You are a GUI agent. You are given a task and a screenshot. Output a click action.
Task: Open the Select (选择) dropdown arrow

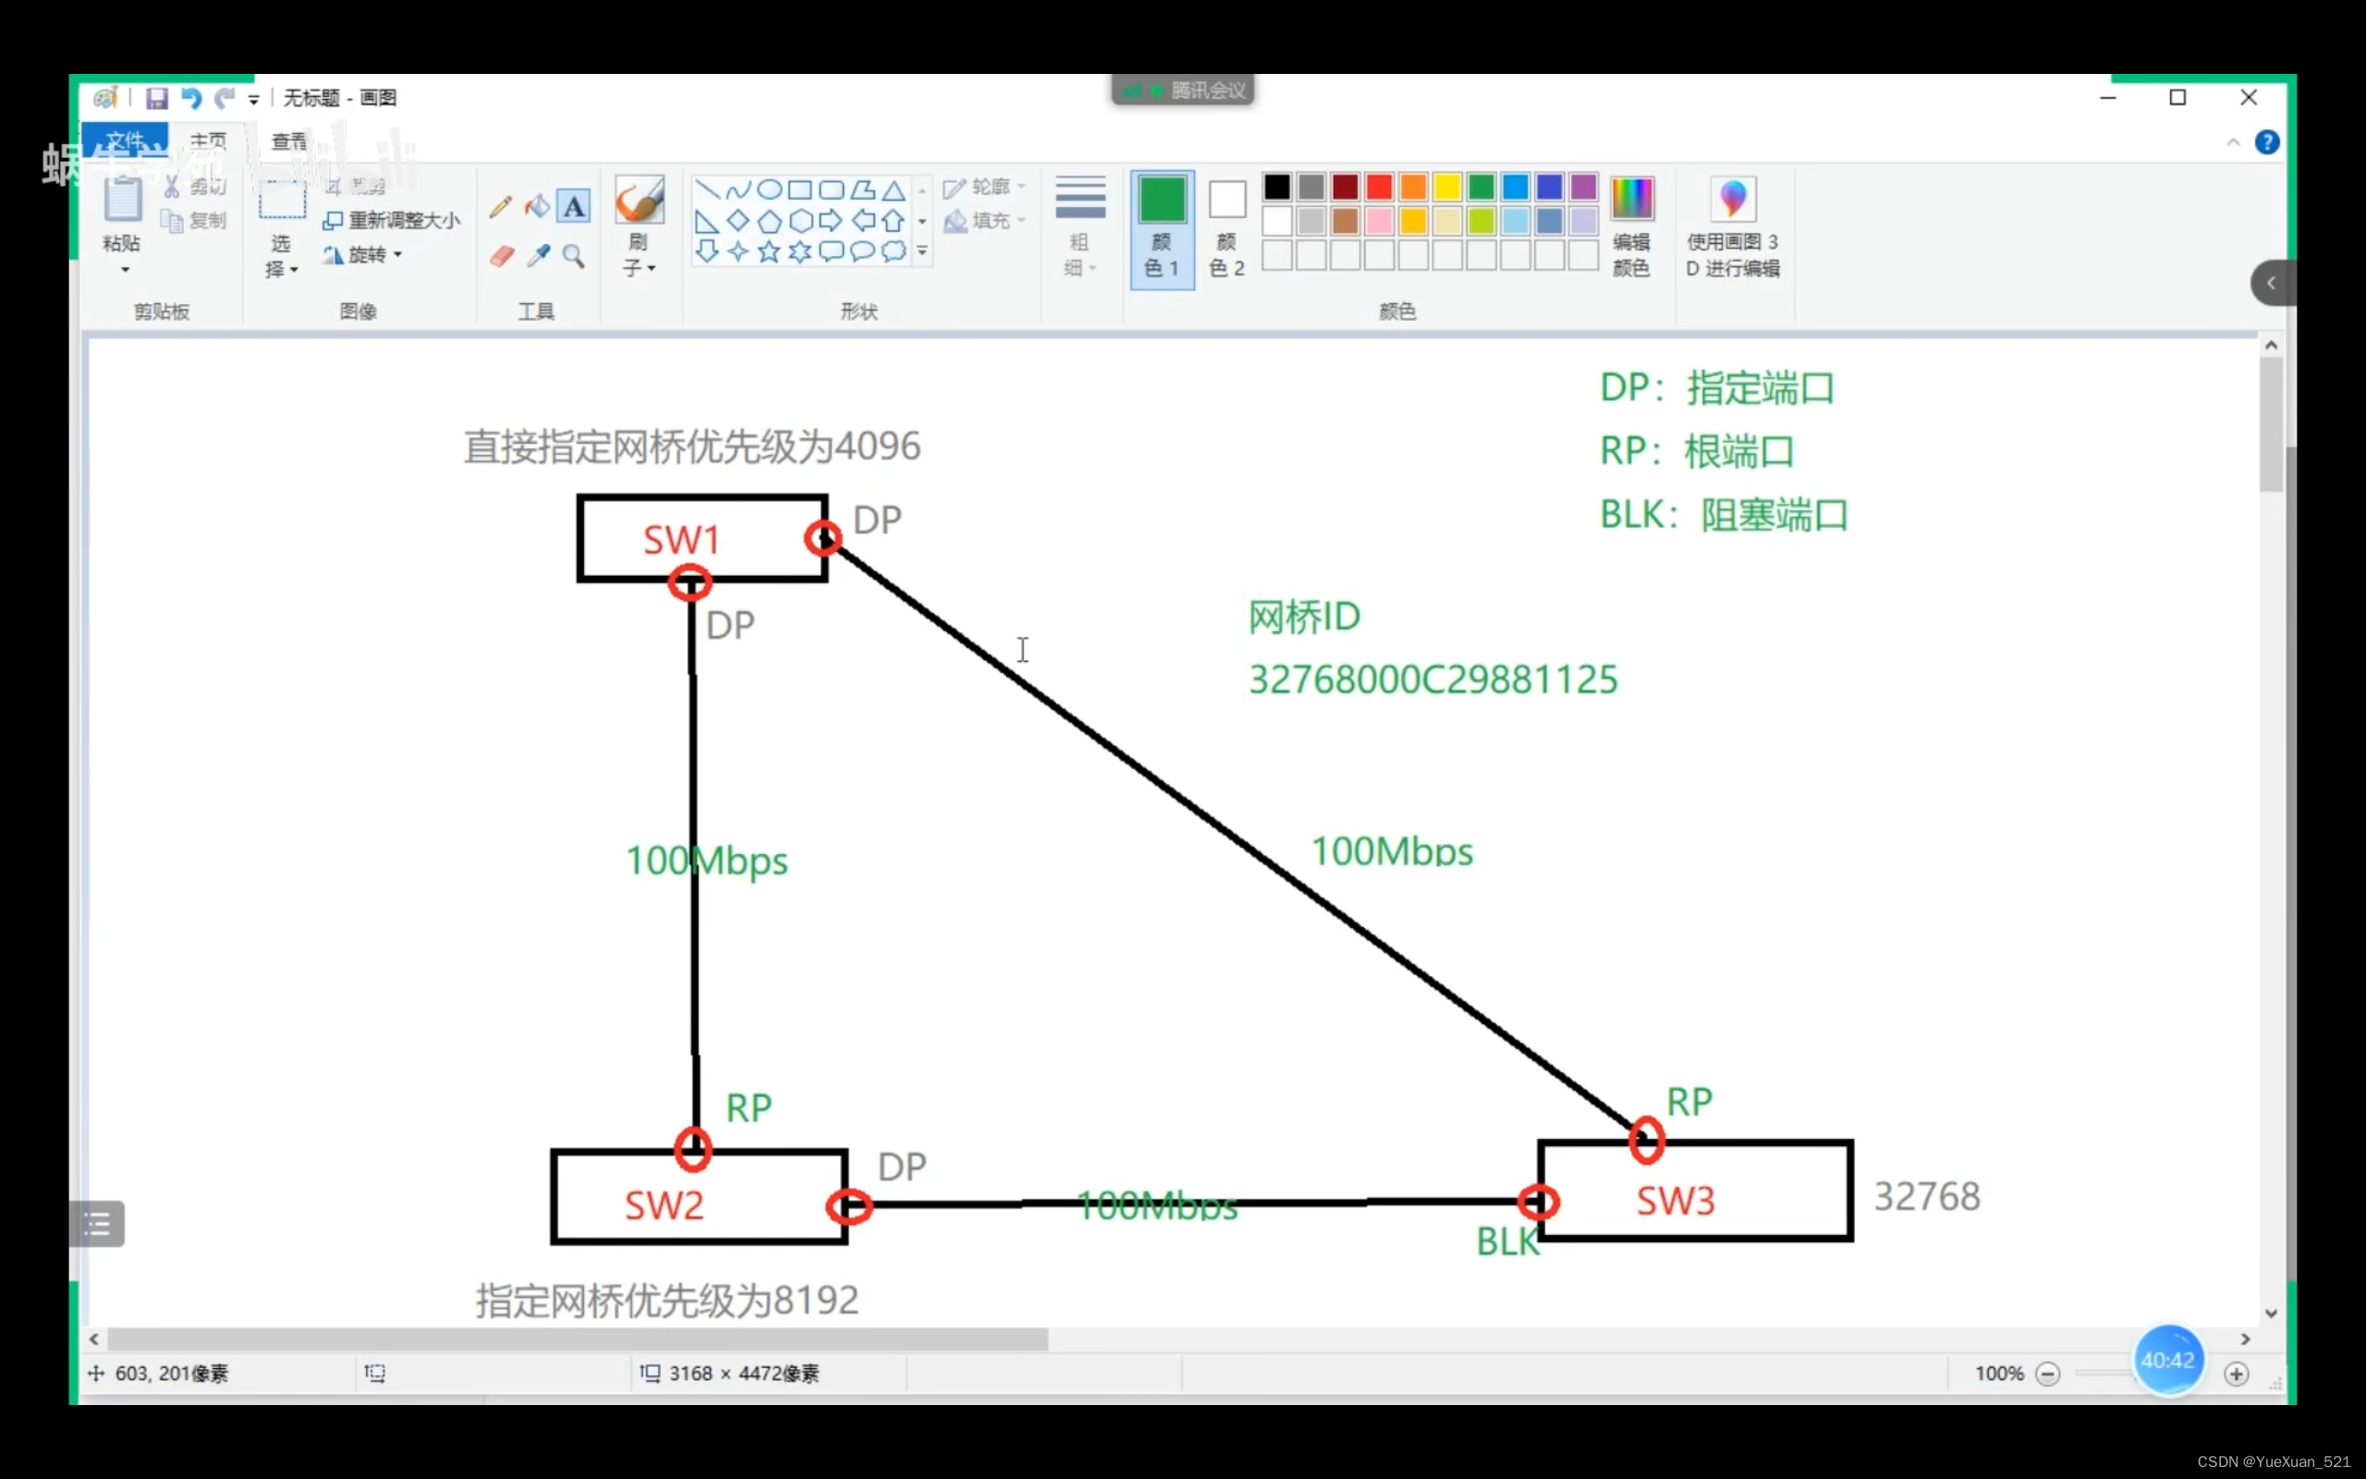(x=293, y=270)
